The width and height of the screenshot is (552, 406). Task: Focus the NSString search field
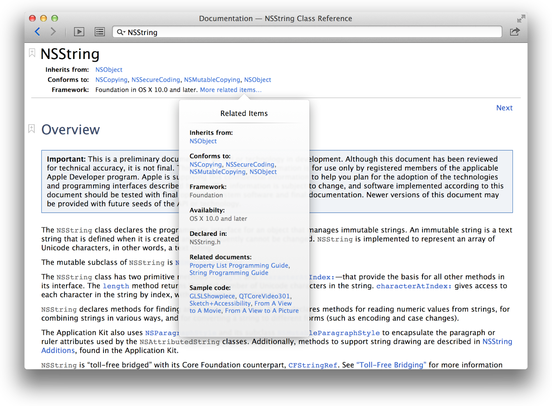click(x=307, y=32)
